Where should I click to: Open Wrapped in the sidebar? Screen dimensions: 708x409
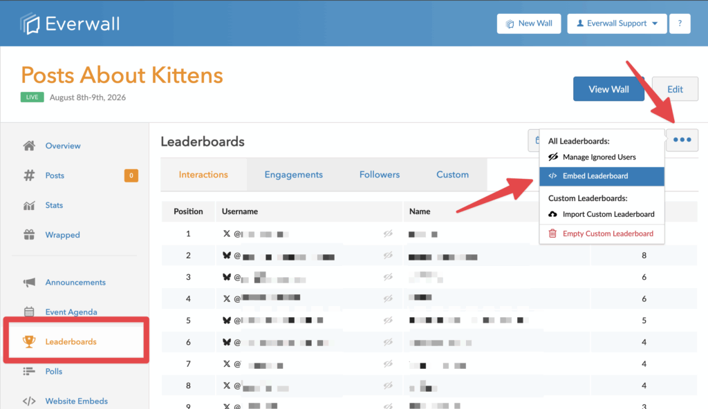pos(62,235)
